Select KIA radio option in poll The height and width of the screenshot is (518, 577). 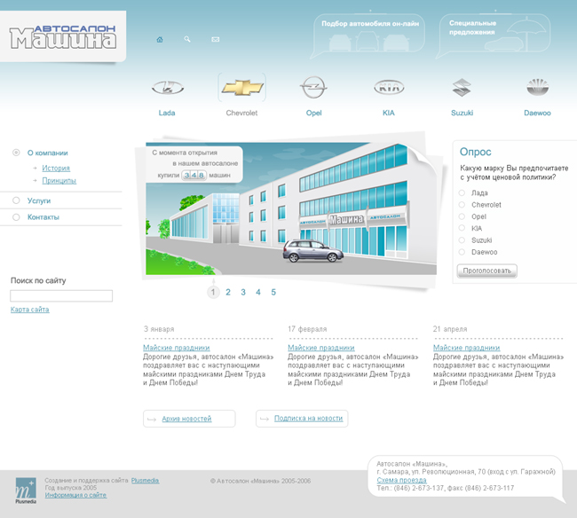click(462, 228)
